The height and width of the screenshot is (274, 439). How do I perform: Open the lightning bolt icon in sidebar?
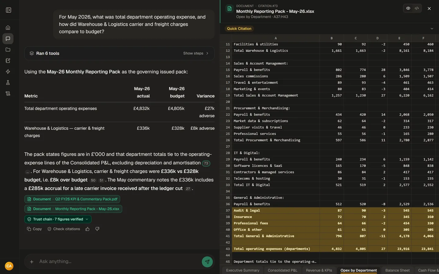tap(8, 72)
